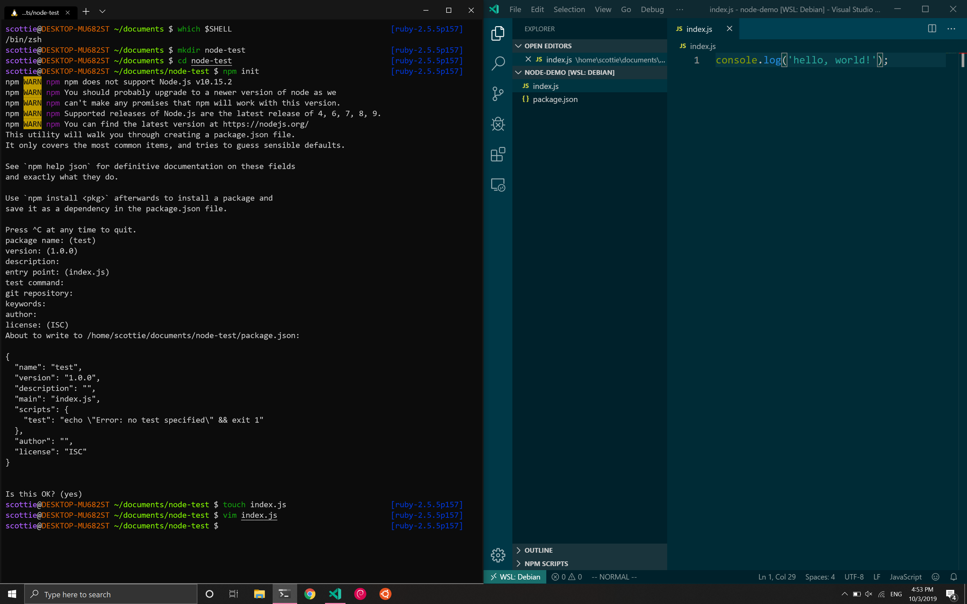
Task: Open the Windows Start menu
Action: coord(12,594)
